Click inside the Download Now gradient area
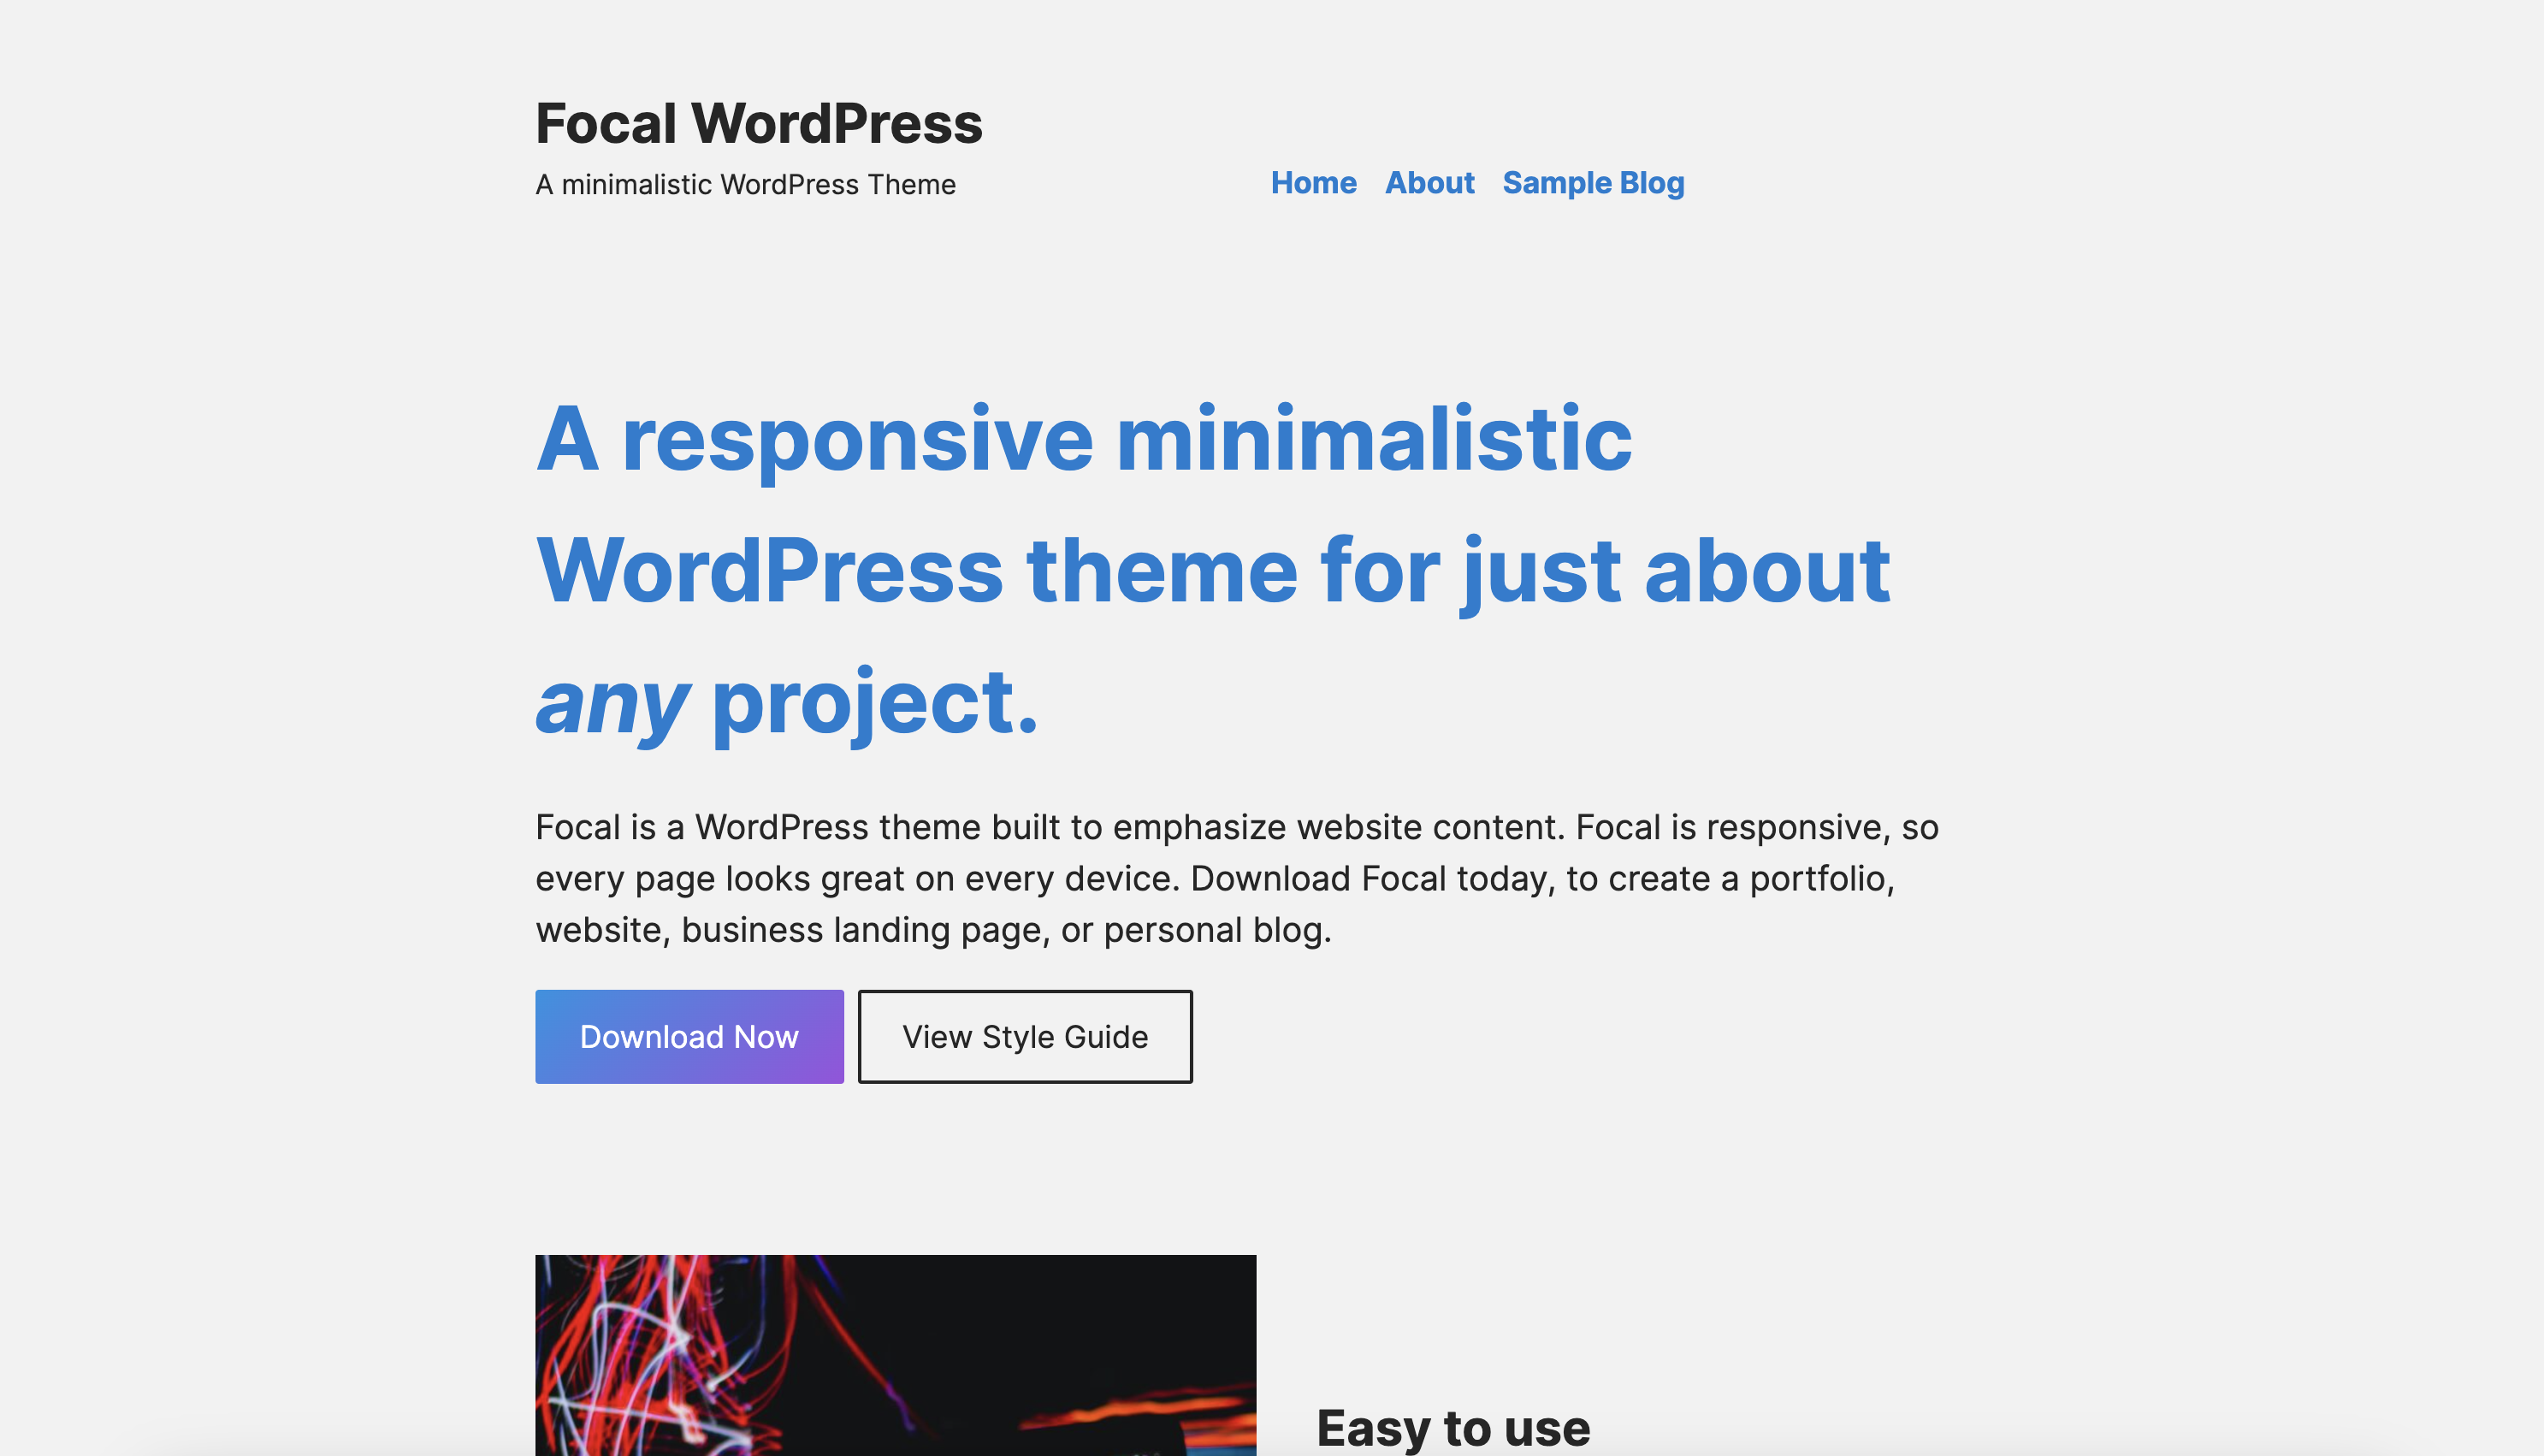This screenshot has height=1456, width=2544. [689, 1036]
